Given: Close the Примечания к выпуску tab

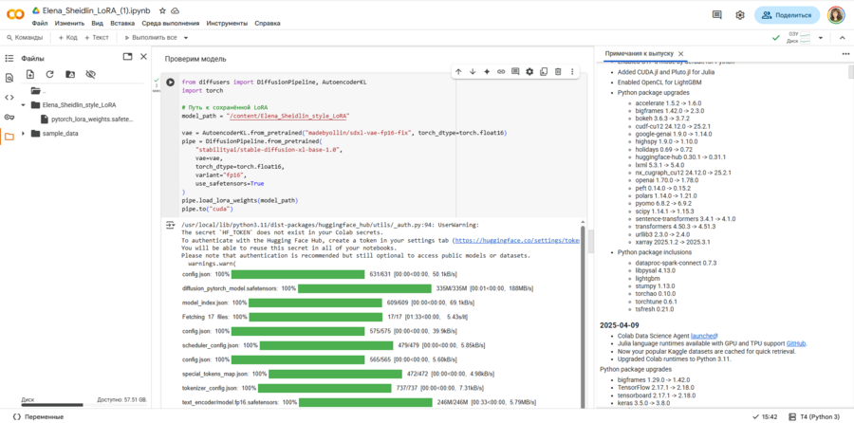Looking at the screenshot, I should point(681,54).
